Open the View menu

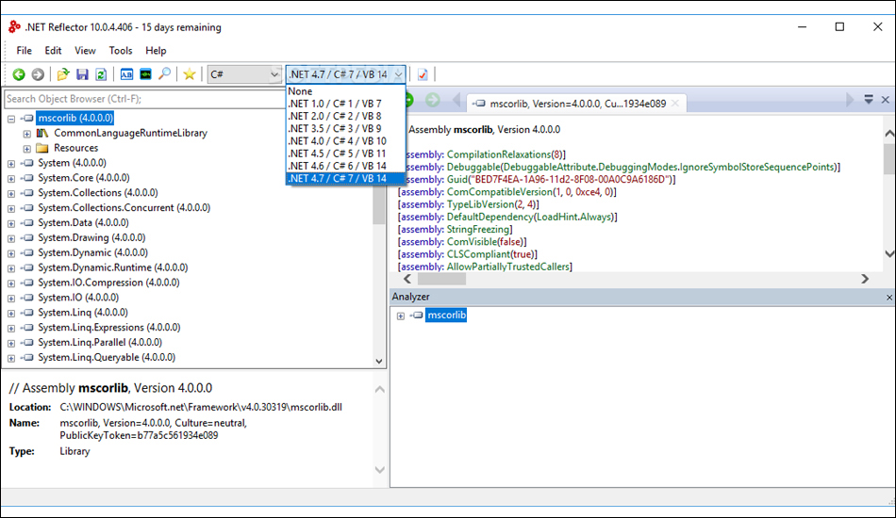click(x=85, y=50)
